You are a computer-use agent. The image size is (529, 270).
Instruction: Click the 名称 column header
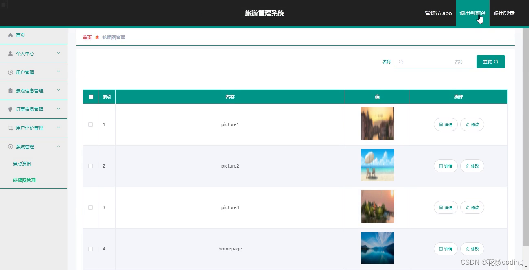click(230, 97)
